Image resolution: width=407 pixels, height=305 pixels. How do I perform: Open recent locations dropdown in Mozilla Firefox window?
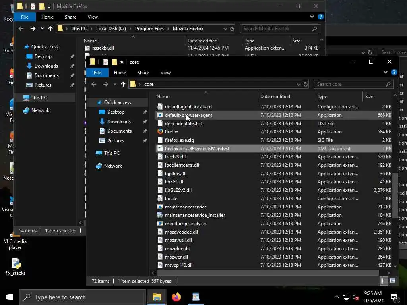[42, 29]
